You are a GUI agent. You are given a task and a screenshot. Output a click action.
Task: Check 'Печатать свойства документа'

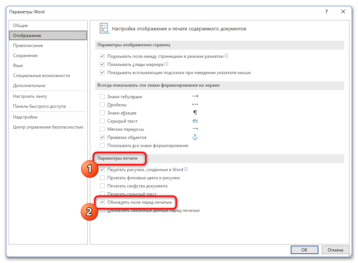[102, 186]
